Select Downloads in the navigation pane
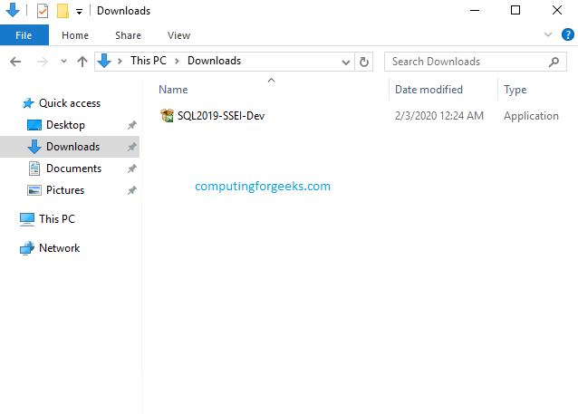 [73, 147]
